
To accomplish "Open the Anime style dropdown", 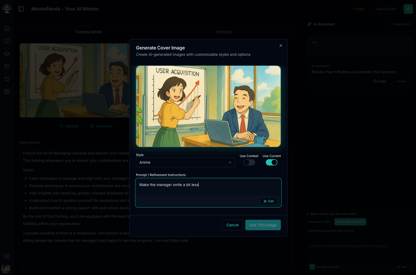I will tap(185, 162).
